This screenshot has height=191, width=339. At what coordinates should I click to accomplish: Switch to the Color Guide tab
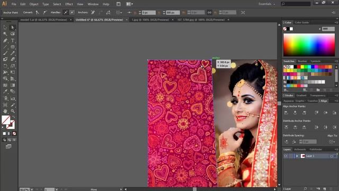coord(301,22)
